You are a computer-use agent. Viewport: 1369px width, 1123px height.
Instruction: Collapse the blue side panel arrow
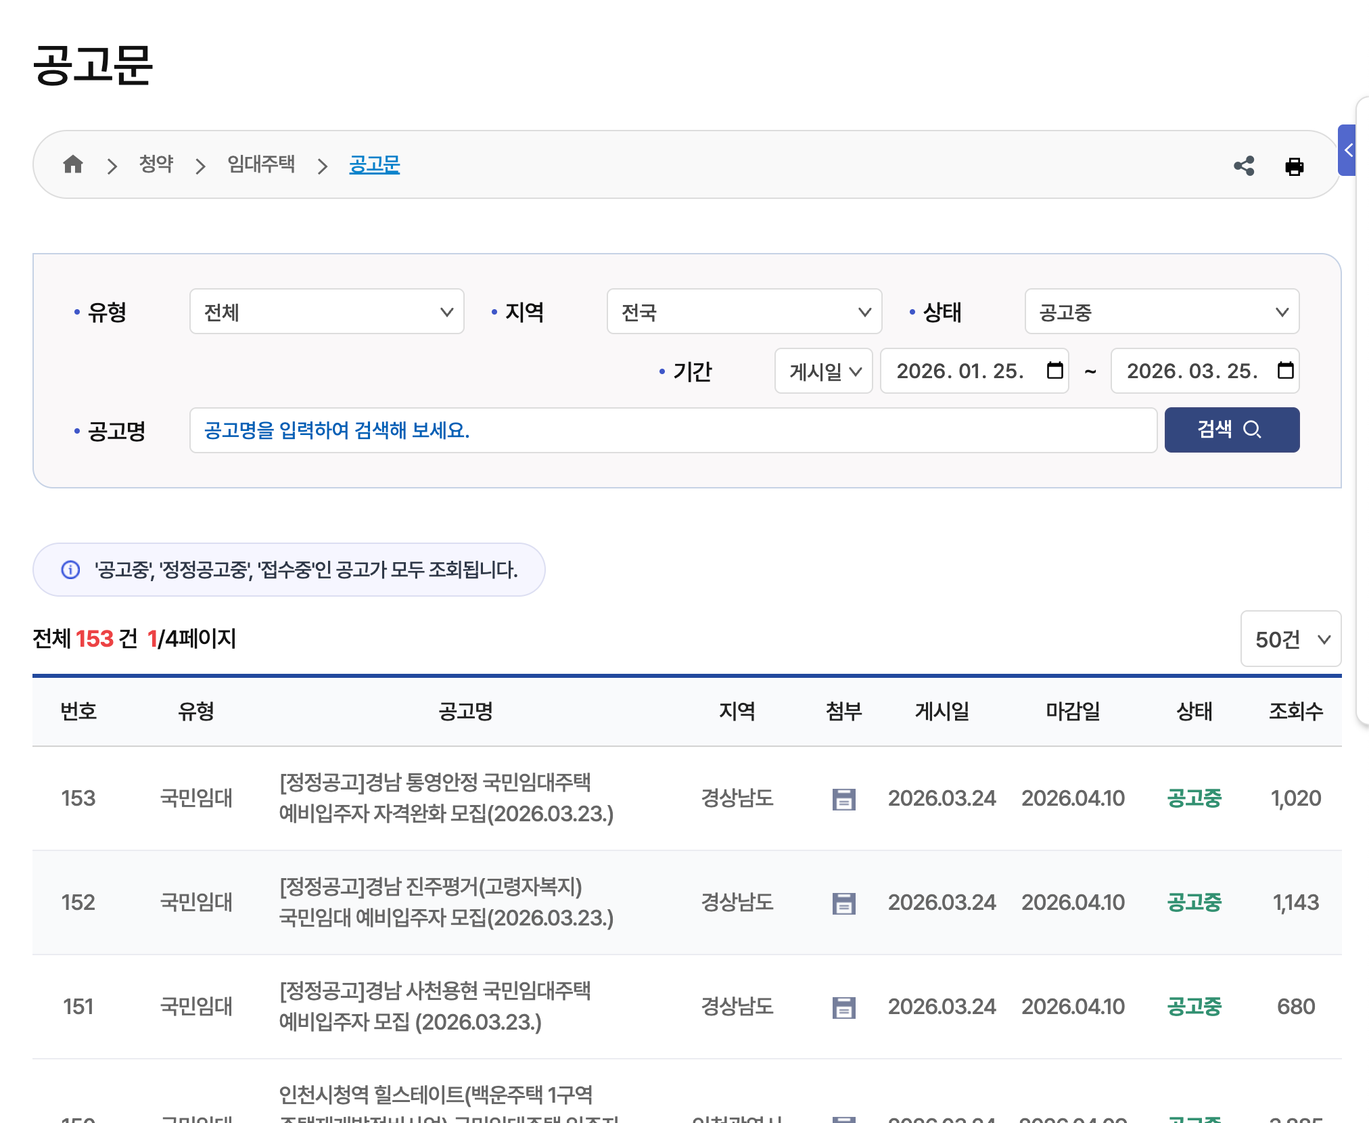tap(1347, 150)
